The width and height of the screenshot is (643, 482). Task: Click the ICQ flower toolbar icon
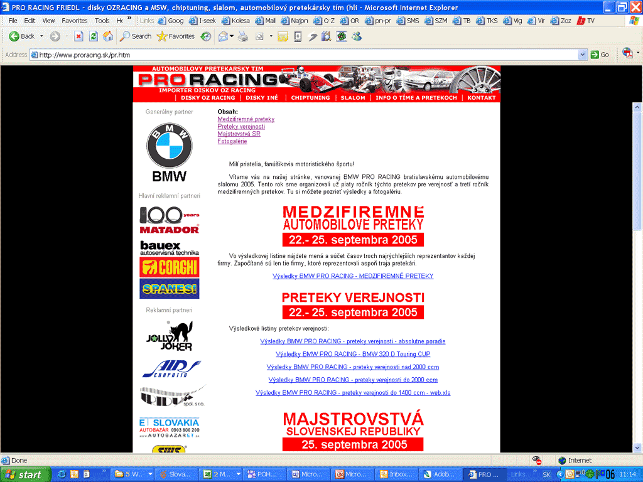pos(342,36)
